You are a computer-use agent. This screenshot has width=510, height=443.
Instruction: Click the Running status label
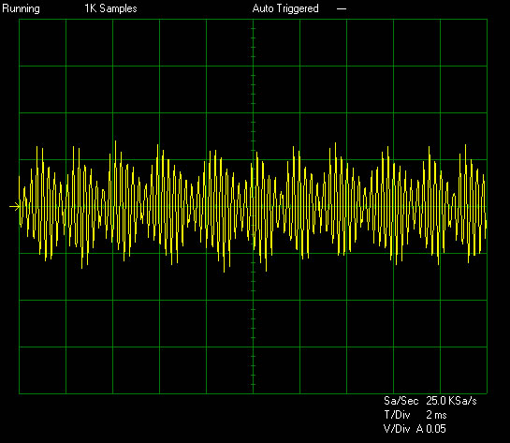21,8
